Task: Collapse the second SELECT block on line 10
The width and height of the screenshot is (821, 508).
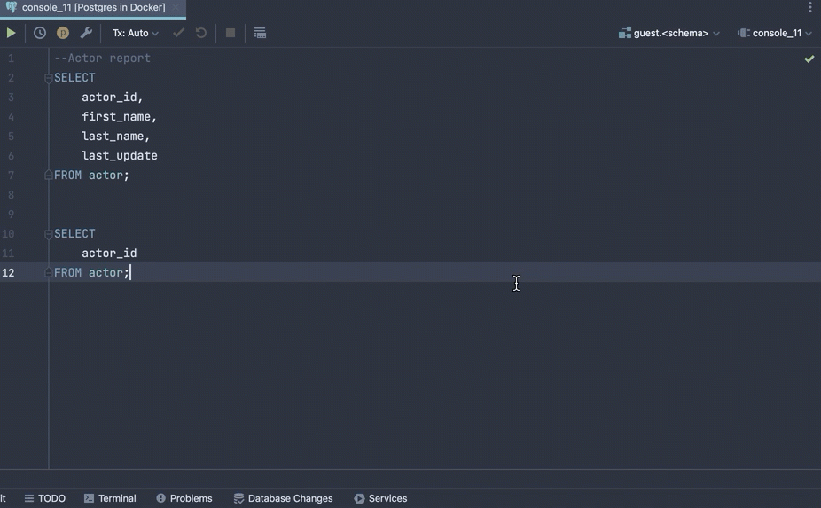Action: click(x=48, y=234)
